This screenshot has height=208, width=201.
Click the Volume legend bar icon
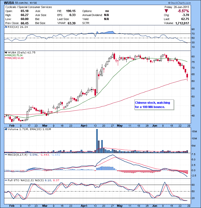[6, 130]
